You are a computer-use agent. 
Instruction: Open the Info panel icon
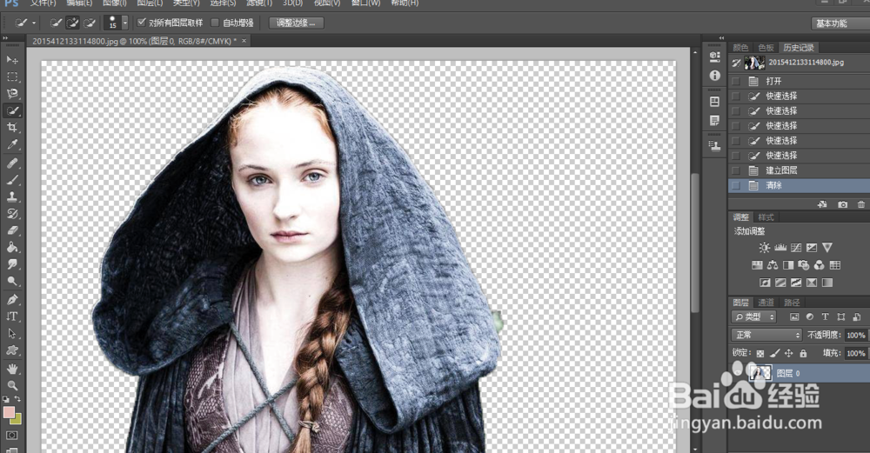click(x=714, y=76)
